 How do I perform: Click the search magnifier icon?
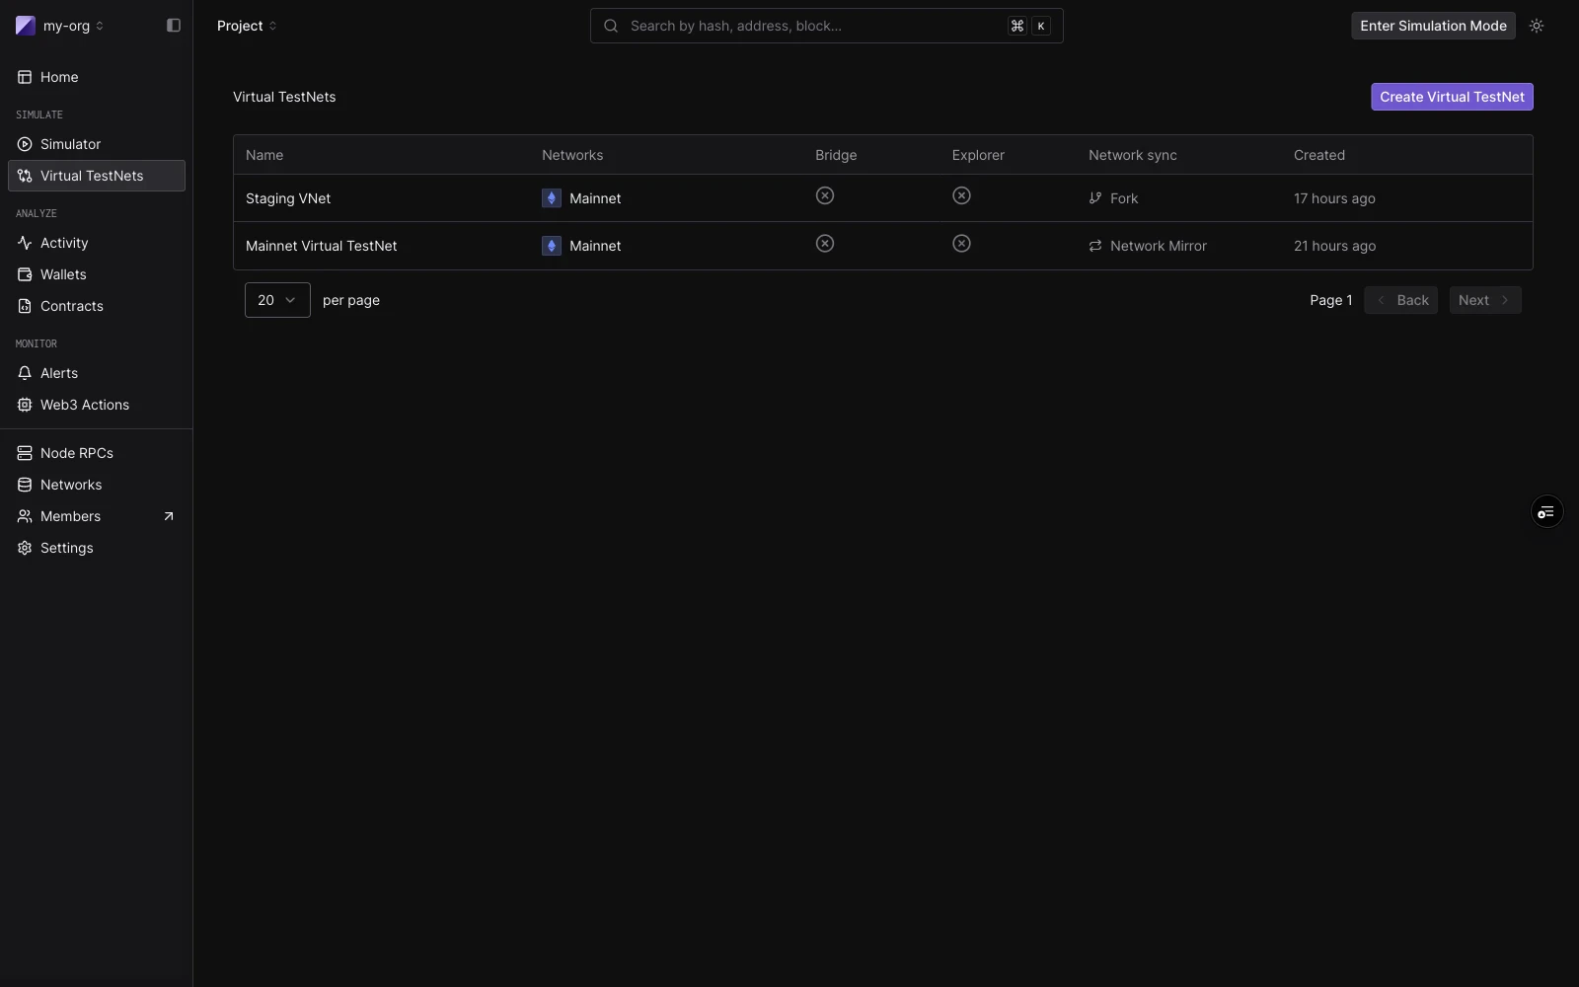611,26
